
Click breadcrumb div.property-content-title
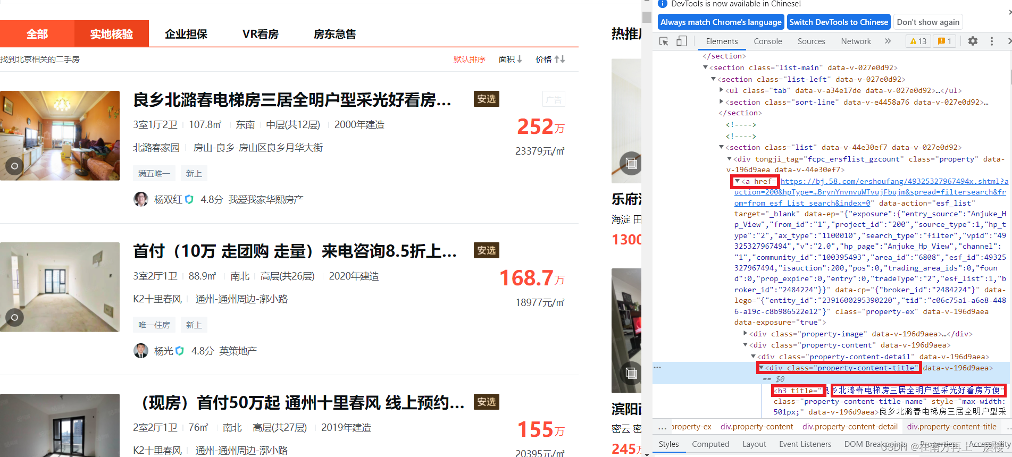951,427
